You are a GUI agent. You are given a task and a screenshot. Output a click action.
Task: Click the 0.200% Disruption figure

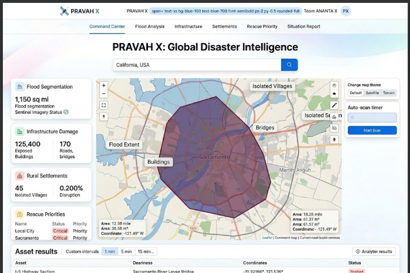tap(71, 188)
